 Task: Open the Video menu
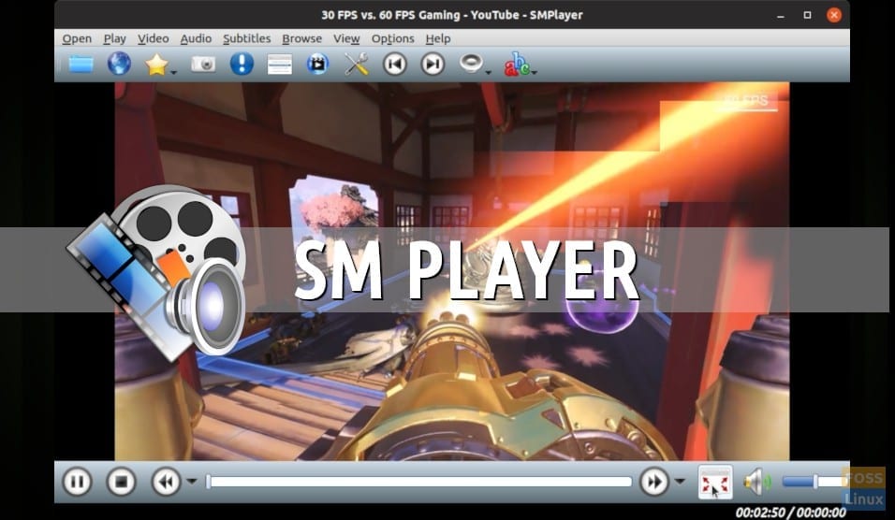pyautogui.click(x=153, y=38)
